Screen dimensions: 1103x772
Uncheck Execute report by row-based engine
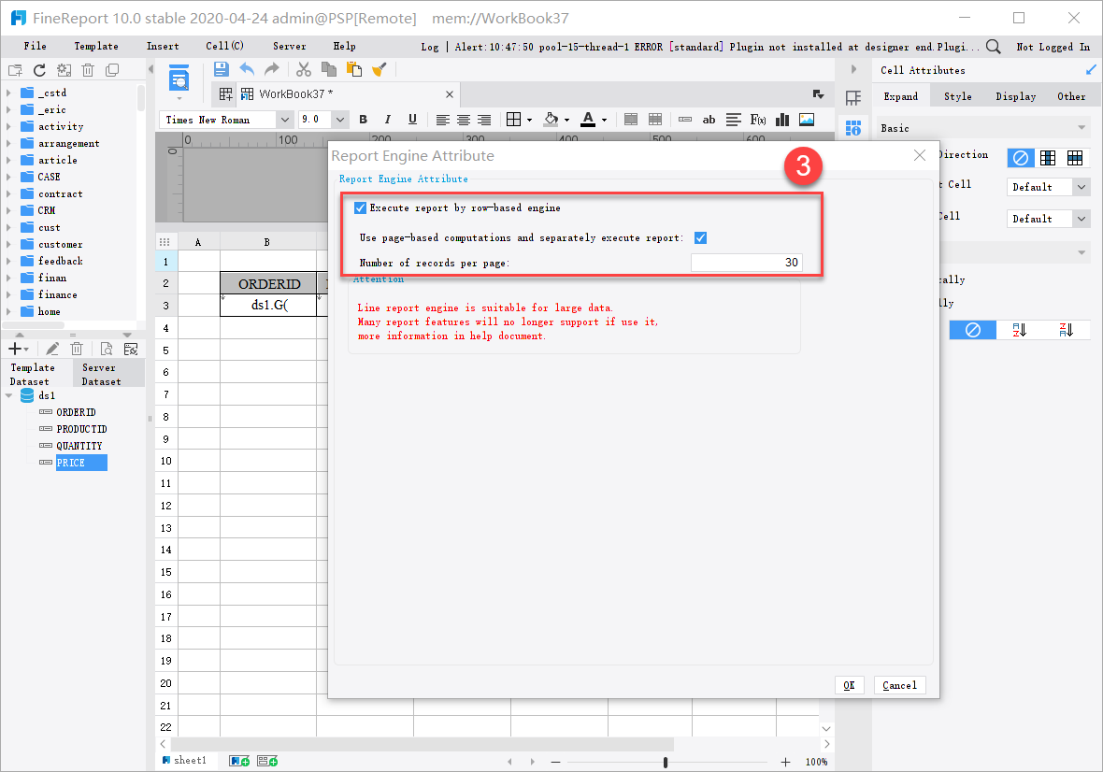(361, 207)
